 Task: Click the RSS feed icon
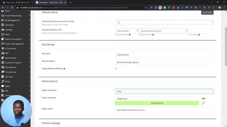click(2, 91)
